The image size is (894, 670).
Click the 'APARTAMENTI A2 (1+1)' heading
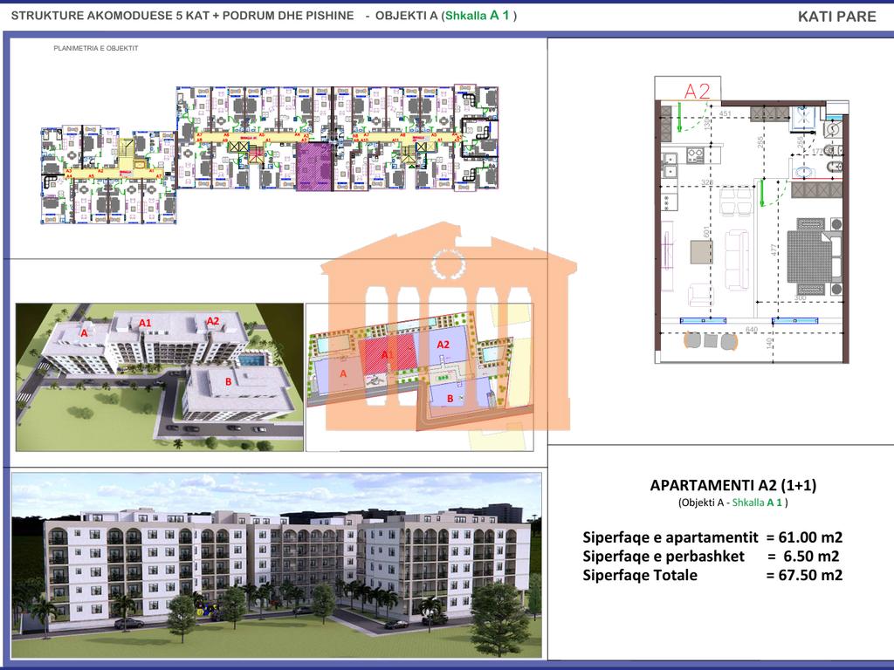tap(733, 485)
